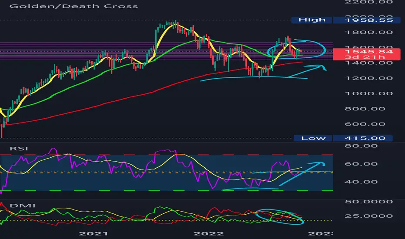Click the 2022 label on time axis

(209, 234)
